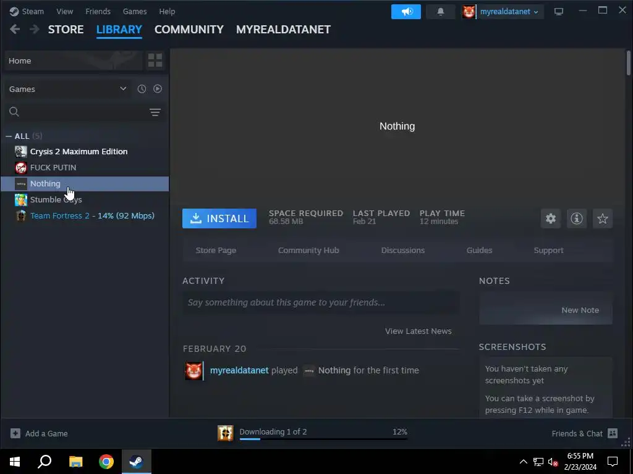This screenshot has width=633, height=474.
Task: Click the Crysis 2 game icon
Action: 20,152
